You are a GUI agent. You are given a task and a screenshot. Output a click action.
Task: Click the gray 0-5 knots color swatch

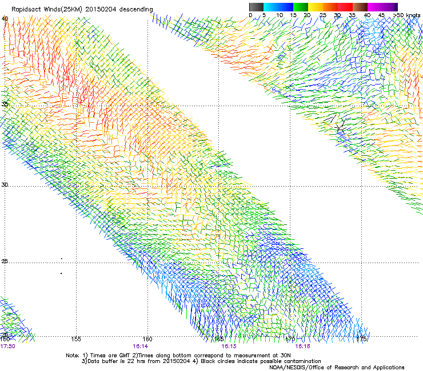coord(256,7)
